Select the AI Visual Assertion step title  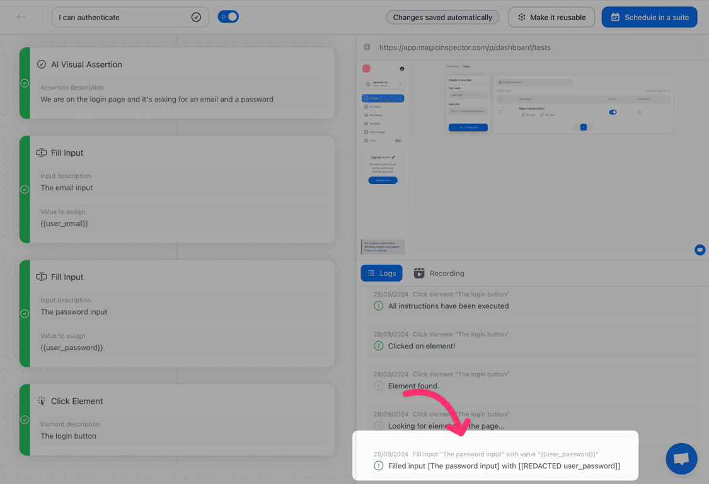[86, 64]
